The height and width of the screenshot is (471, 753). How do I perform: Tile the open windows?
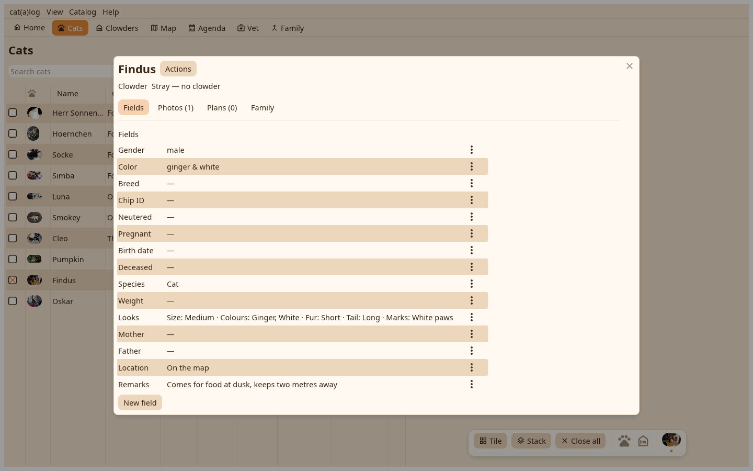click(491, 441)
